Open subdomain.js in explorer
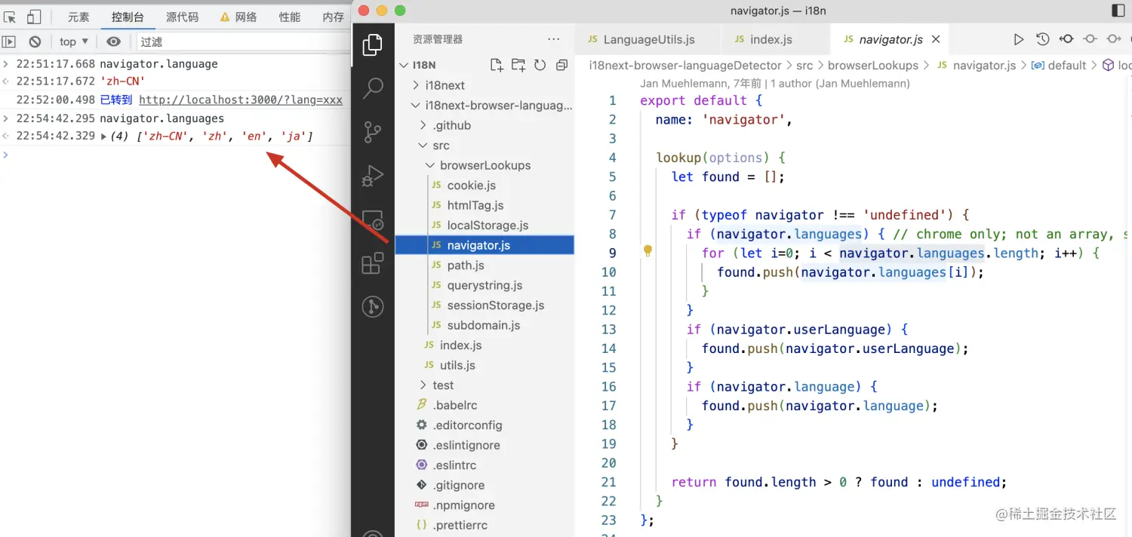The width and height of the screenshot is (1132, 537). [483, 325]
